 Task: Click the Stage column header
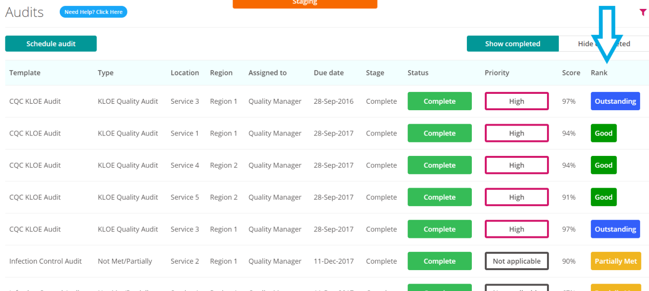[x=375, y=73]
